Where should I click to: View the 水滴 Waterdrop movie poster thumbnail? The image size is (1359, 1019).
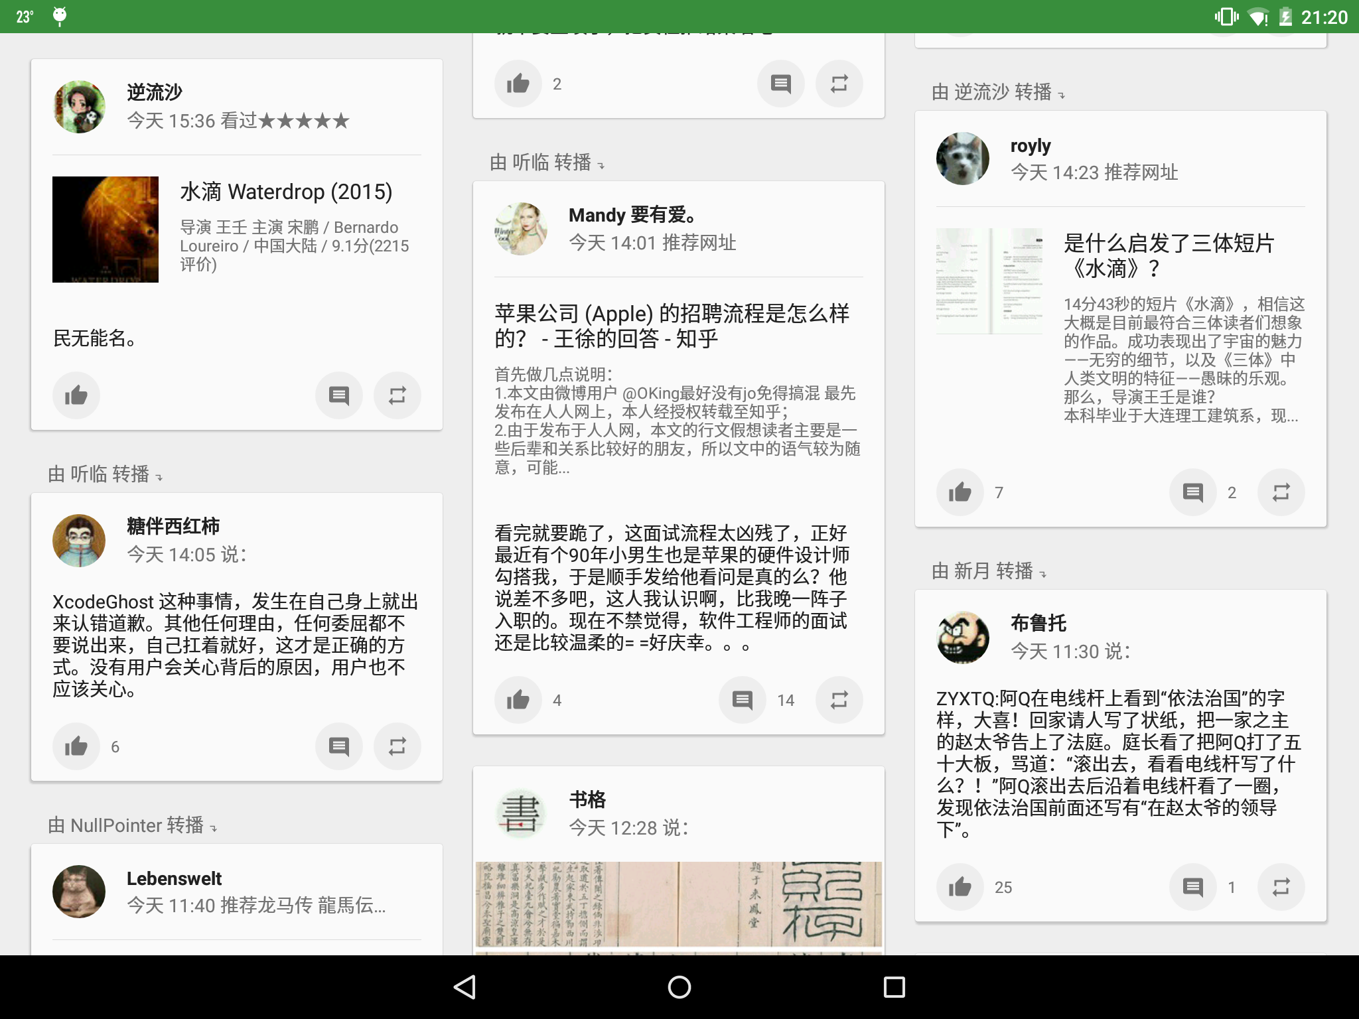coord(105,229)
